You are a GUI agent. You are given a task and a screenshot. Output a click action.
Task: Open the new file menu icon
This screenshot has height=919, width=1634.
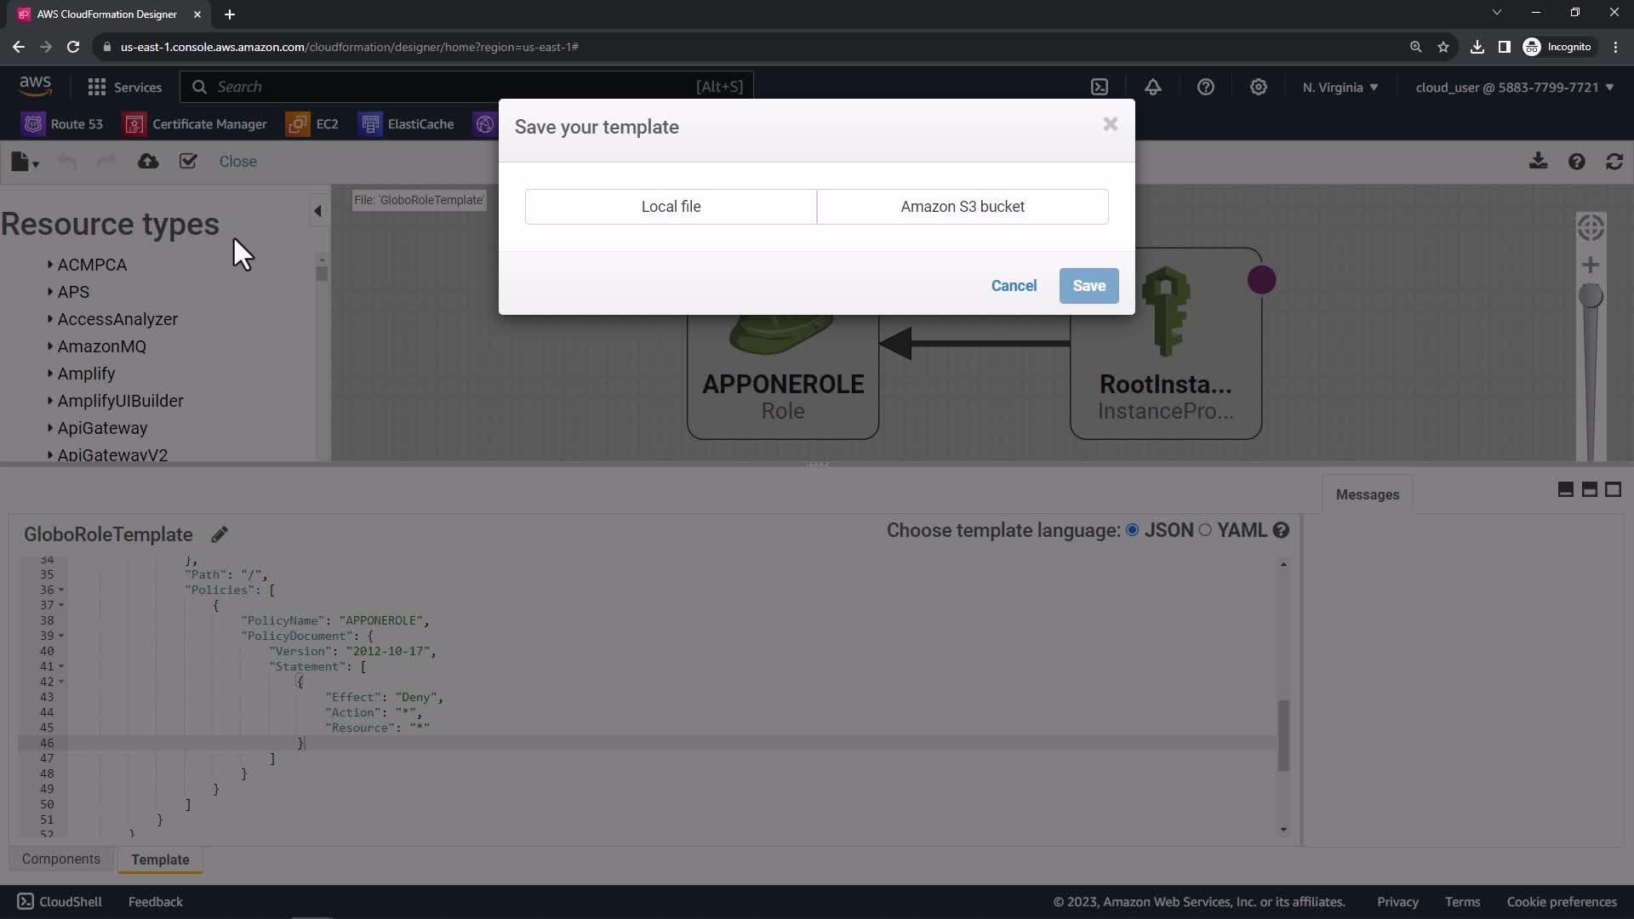pos(24,162)
